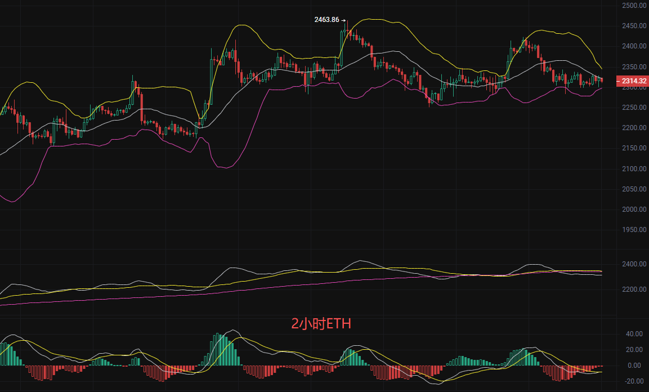Click the 2150.00 price axis label
Viewport: 649px width, 392px height.
point(632,148)
